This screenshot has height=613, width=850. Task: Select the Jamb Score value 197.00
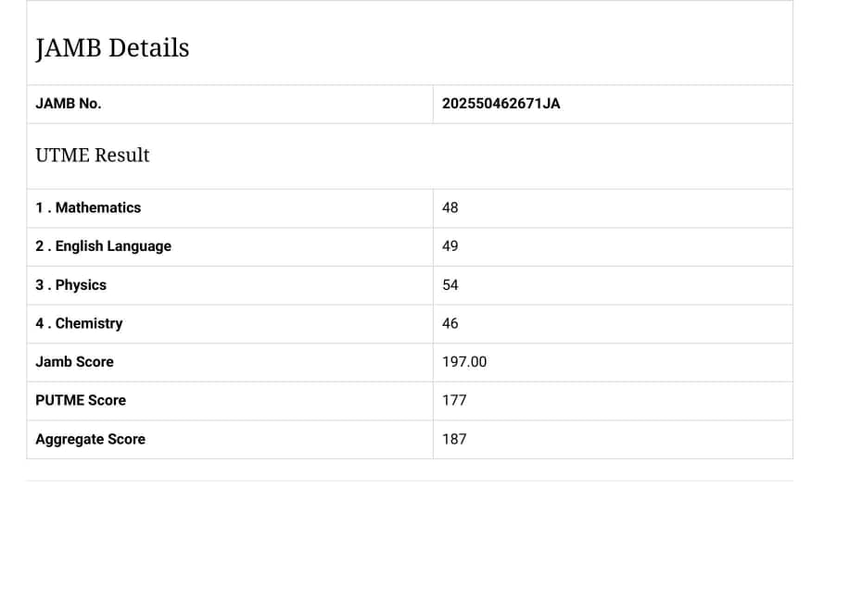464,362
